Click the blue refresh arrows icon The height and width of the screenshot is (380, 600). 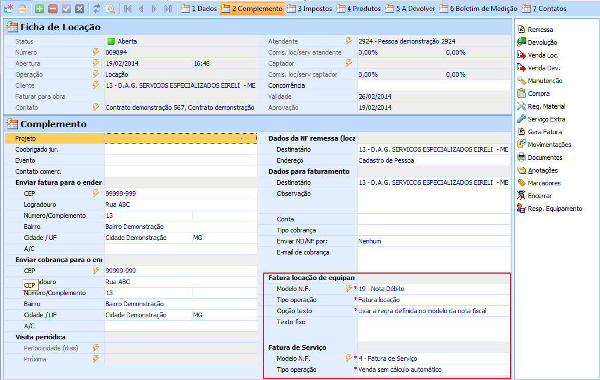click(97, 8)
